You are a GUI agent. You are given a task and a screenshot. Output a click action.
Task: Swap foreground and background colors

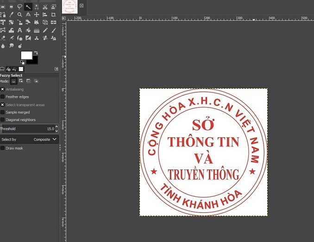click(36, 53)
